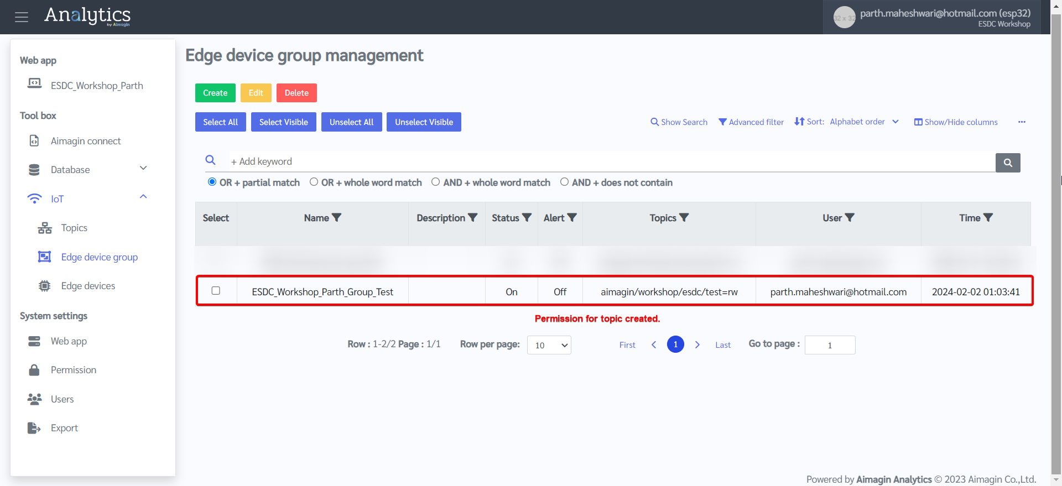Click the Aimagin connect file icon
This screenshot has width=1062, height=486.
pos(34,141)
